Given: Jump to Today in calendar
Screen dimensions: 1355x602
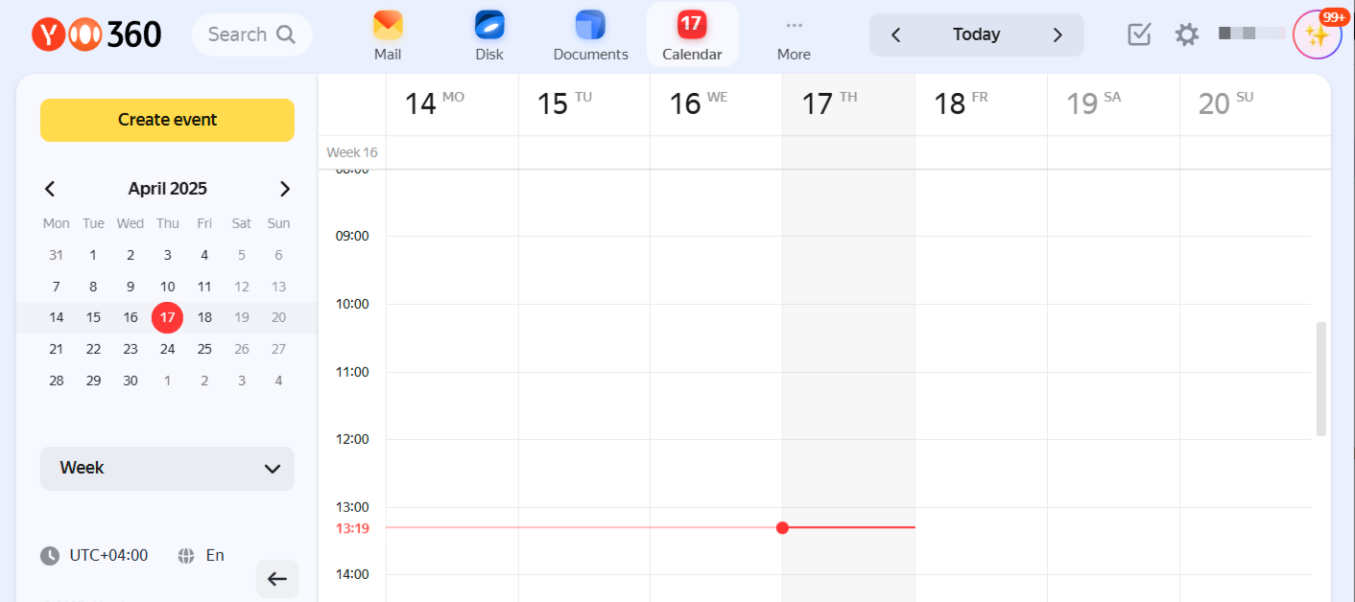Looking at the screenshot, I should coord(976,35).
